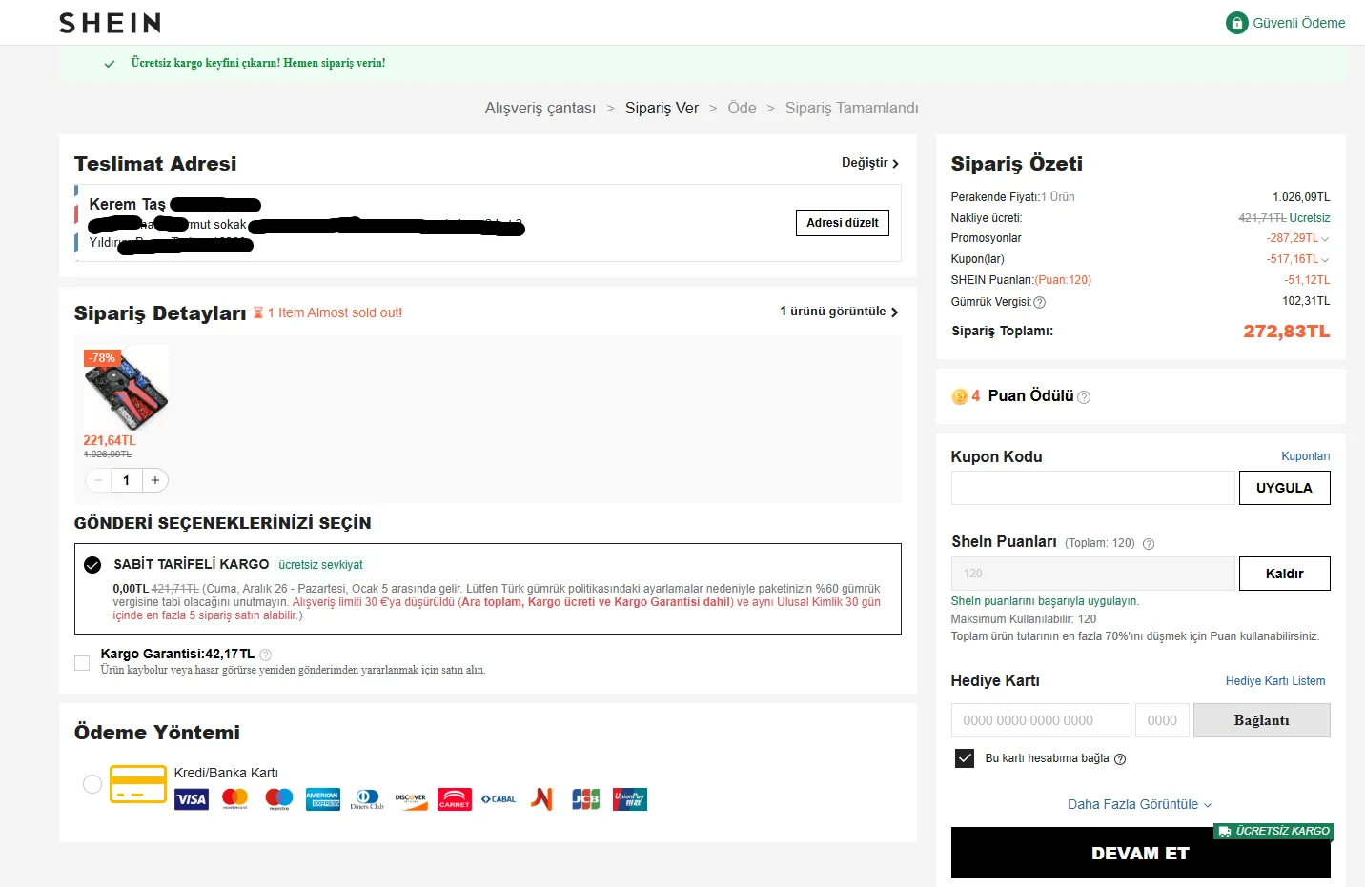1365x887 pixels.
Task: Click the gold coin Puan Ödülü icon
Action: point(960,396)
